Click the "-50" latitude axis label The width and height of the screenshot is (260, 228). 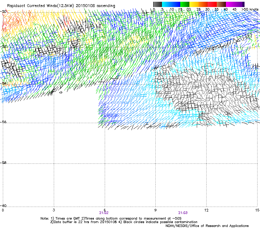[x=3, y=12]
